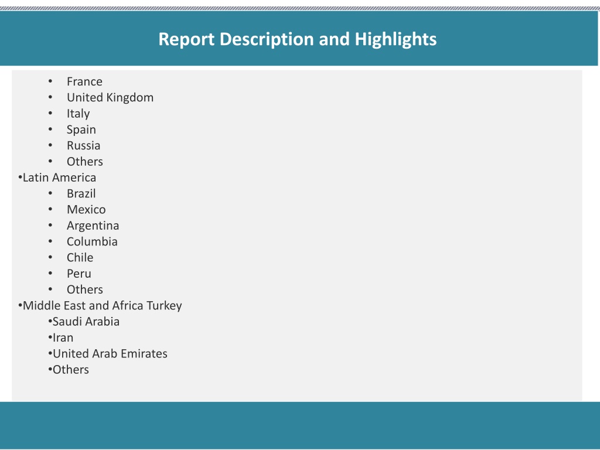Click the 'Report Description and Highlights' title
600x450 pixels.
click(x=297, y=39)
